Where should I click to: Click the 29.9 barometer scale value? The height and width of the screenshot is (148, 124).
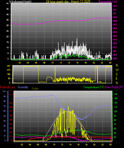[115, 17]
